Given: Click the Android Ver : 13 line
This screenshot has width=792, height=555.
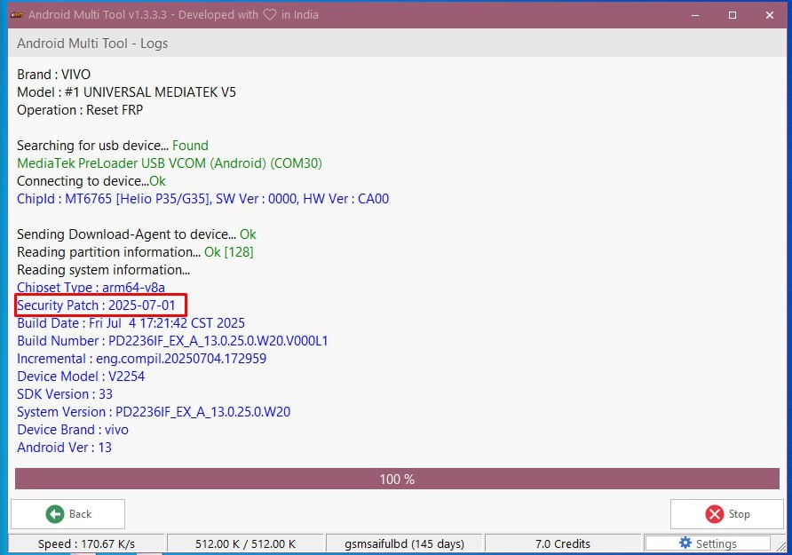Looking at the screenshot, I should (64, 448).
